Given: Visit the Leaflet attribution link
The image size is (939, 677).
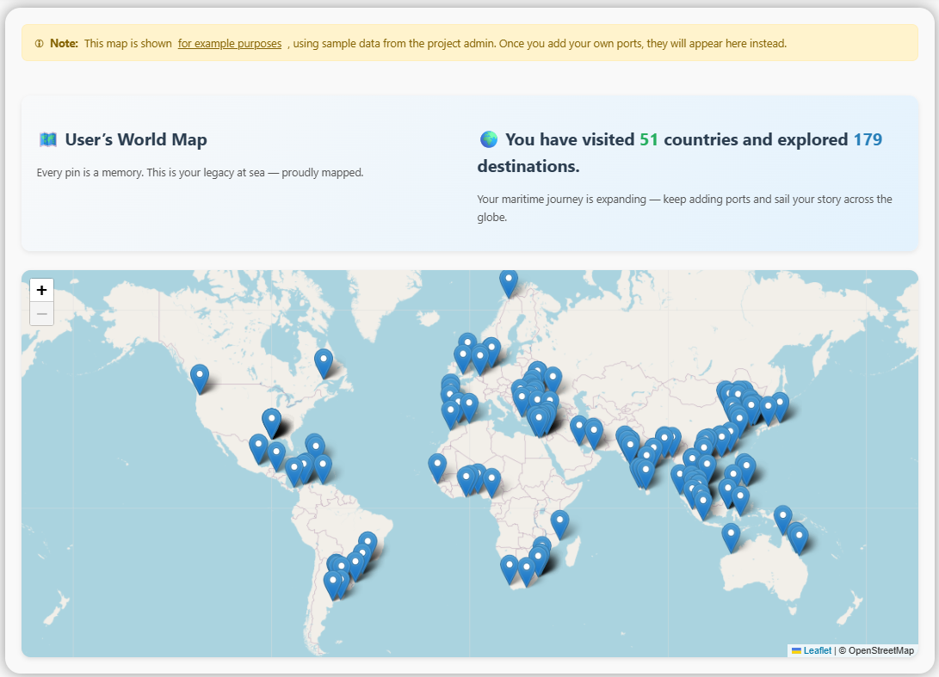Looking at the screenshot, I should click(x=817, y=650).
